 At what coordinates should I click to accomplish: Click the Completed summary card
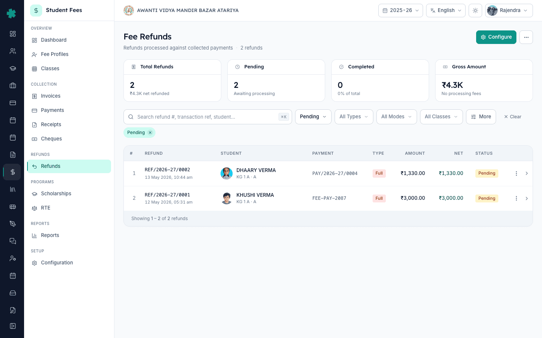380,80
